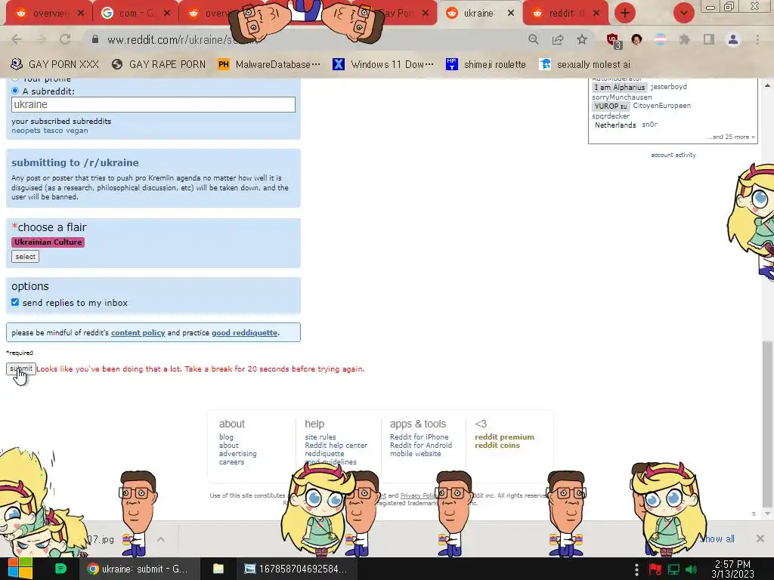
Task: Open the 'Windows 11 Dow…' bookmark
Action: (x=383, y=65)
